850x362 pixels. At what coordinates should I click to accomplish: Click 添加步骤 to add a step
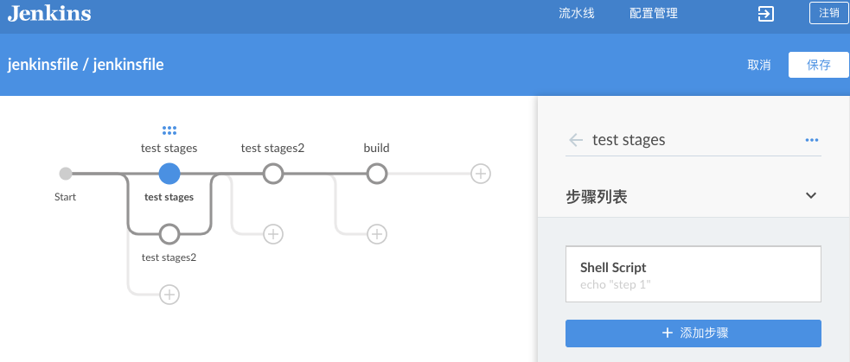(x=693, y=333)
